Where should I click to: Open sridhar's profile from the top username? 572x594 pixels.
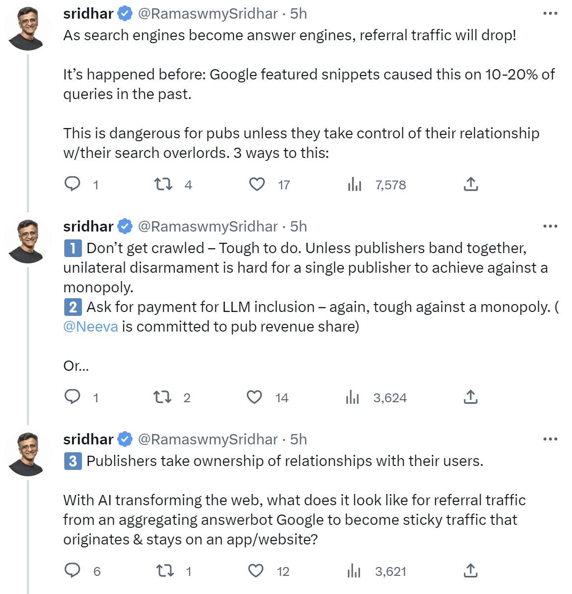[x=88, y=13]
